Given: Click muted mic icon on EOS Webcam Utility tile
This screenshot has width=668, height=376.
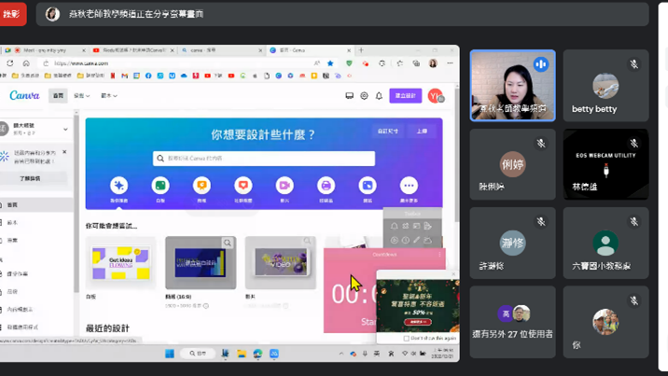Looking at the screenshot, I should tap(633, 143).
